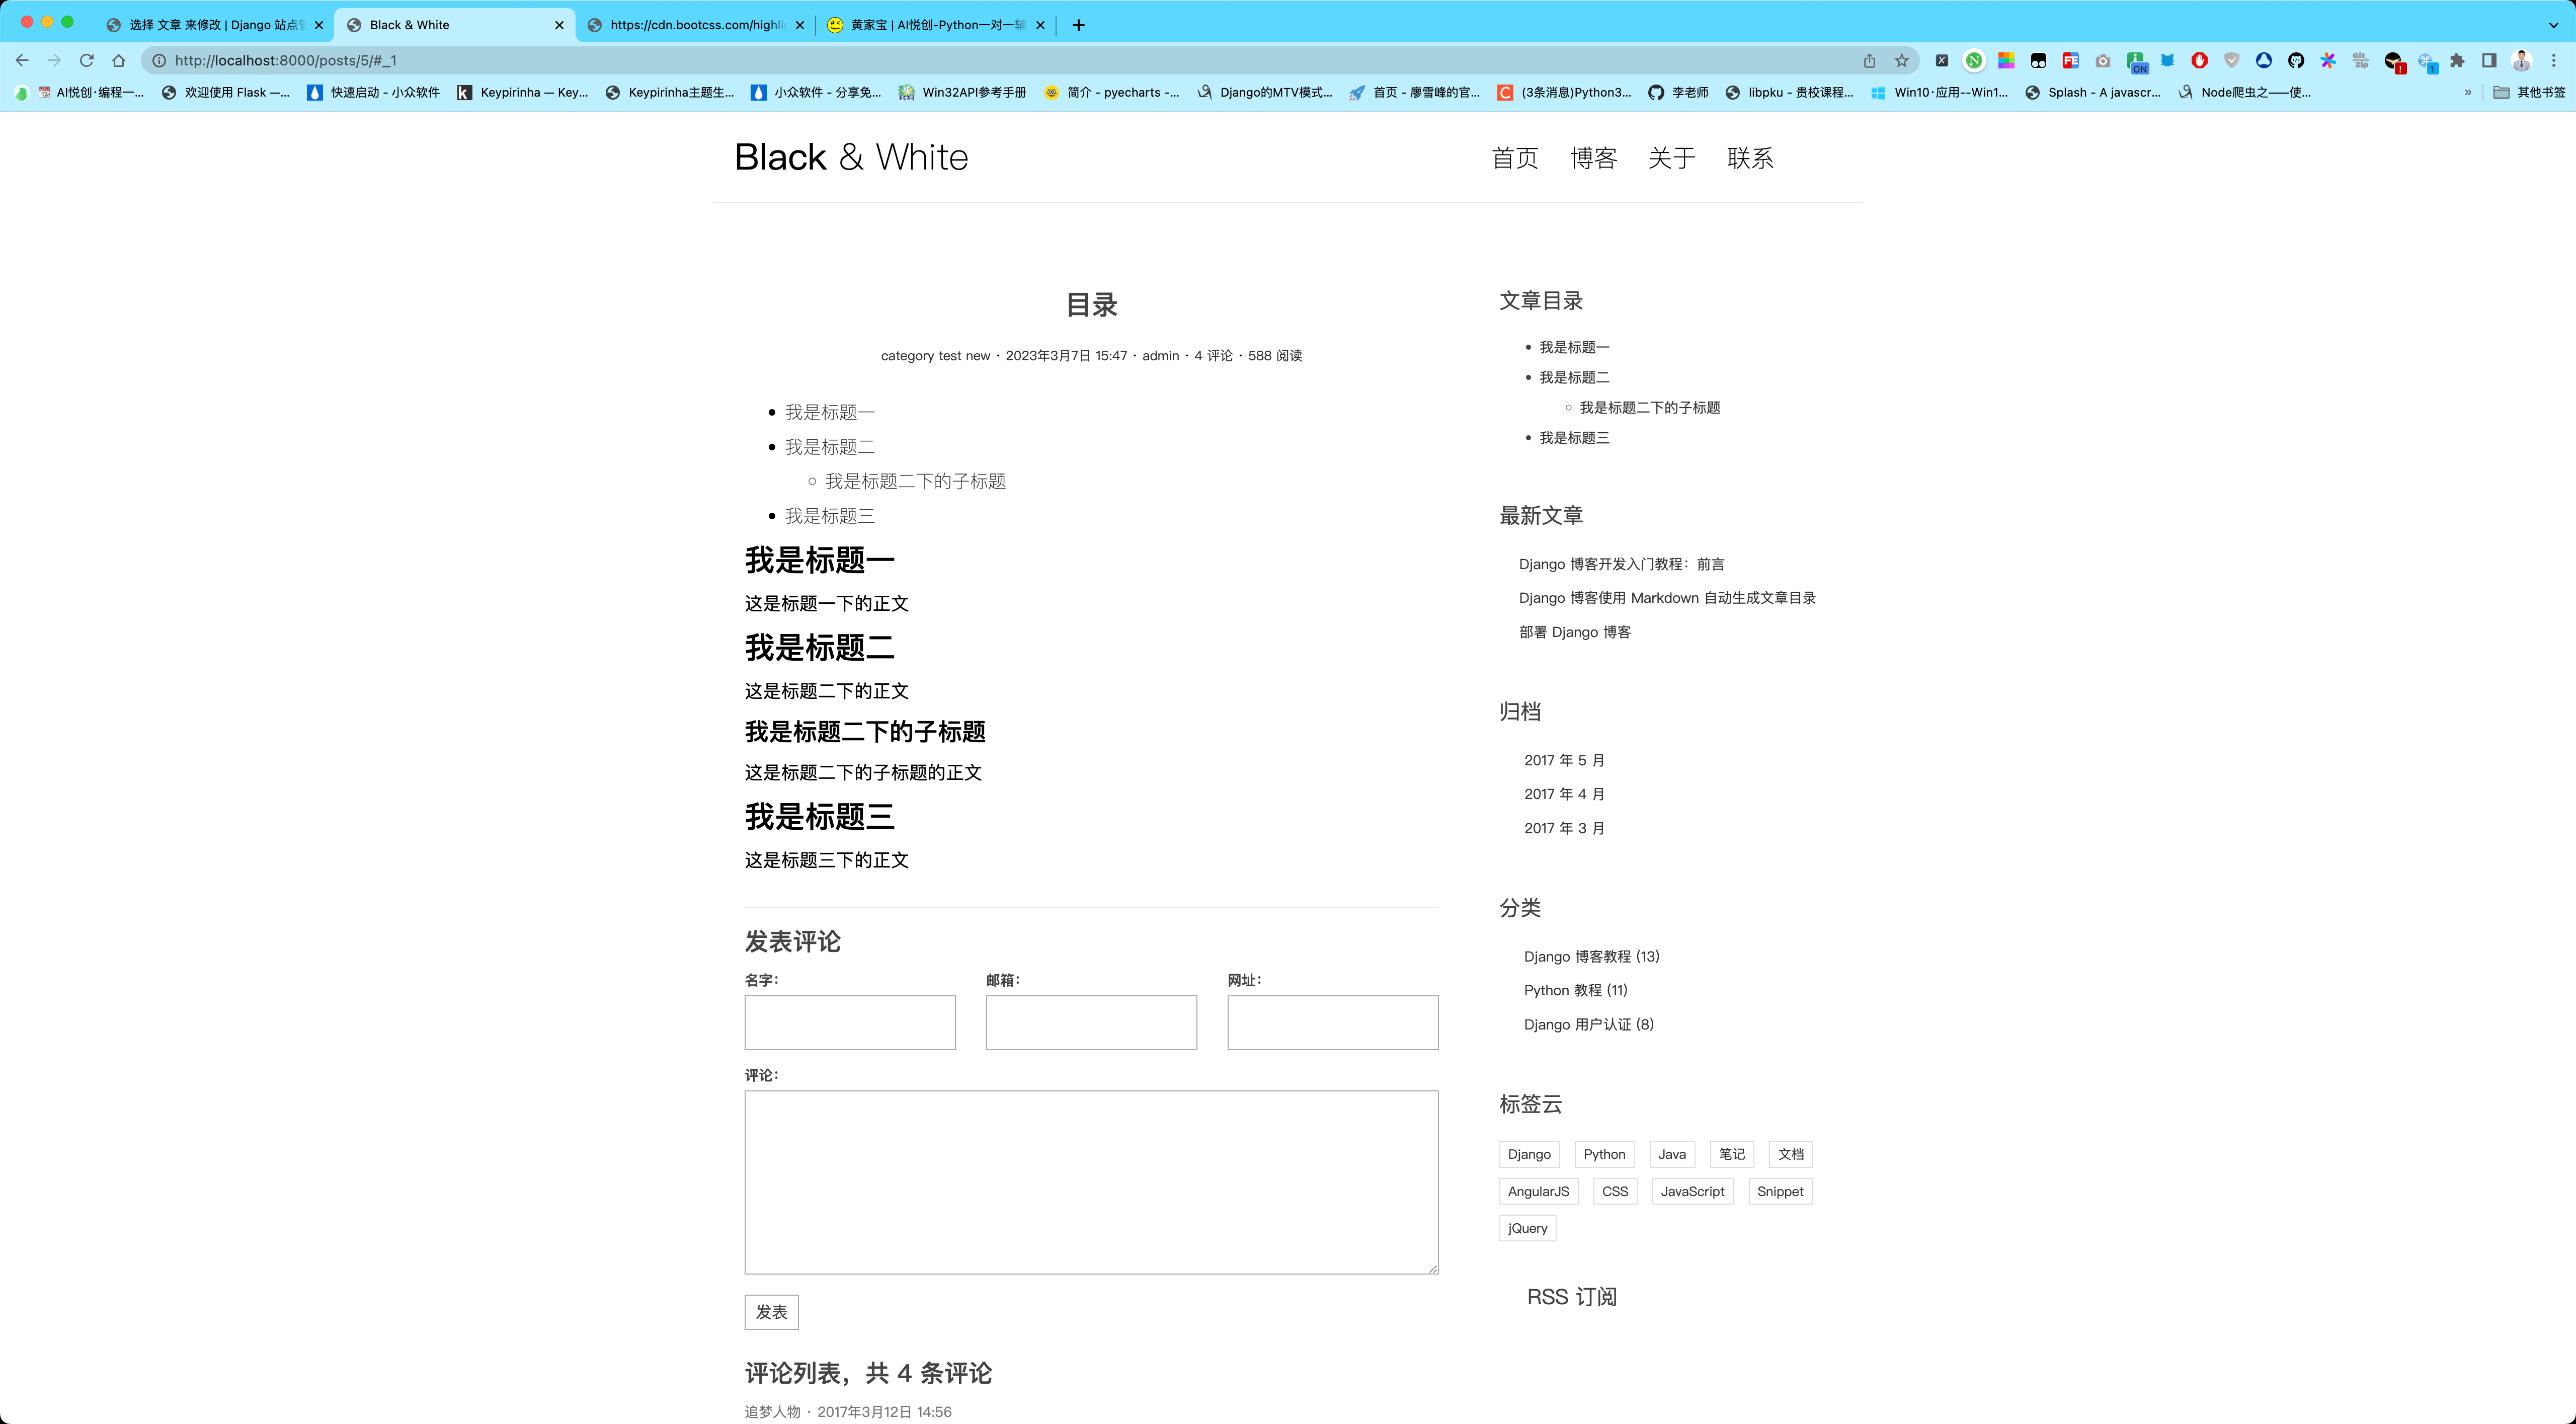Expand the tab search chevron

click(2553, 25)
